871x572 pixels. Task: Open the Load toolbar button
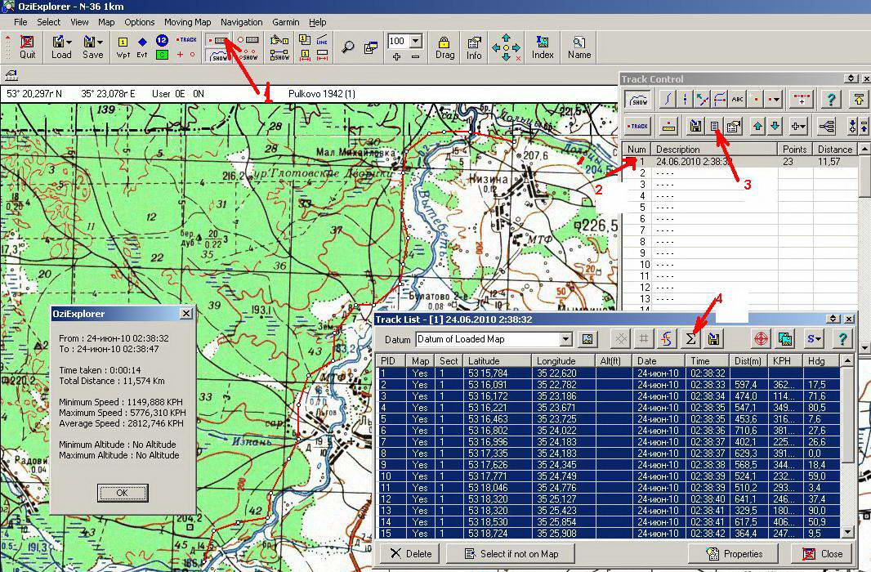pos(61,47)
